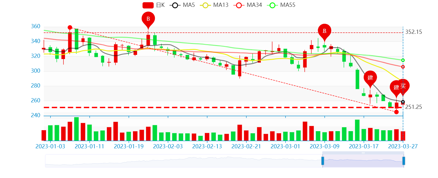Image resolution: width=438 pixels, height=178 pixels.
Task: Toggle the MA34 legend entry
Action: click(247, 5)
